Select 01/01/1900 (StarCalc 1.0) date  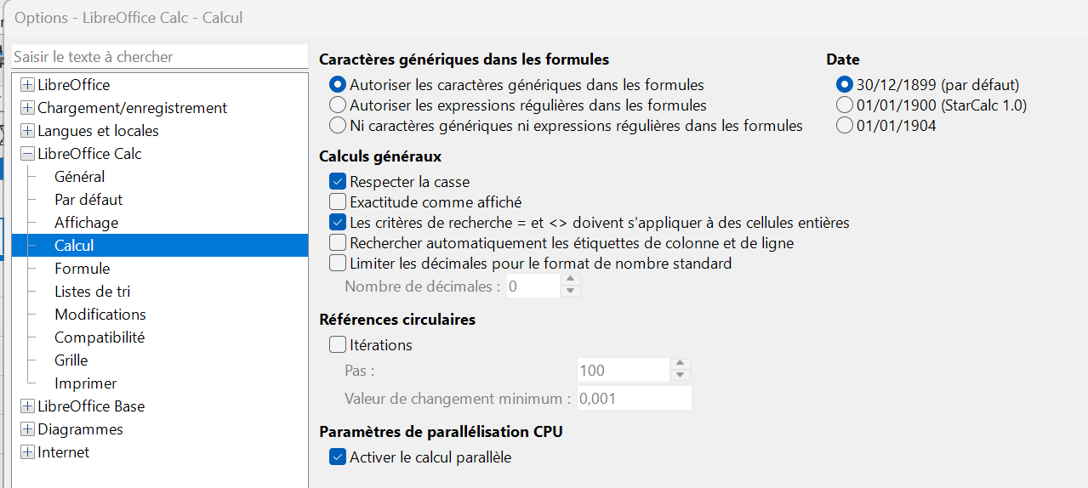pos(845,105)
